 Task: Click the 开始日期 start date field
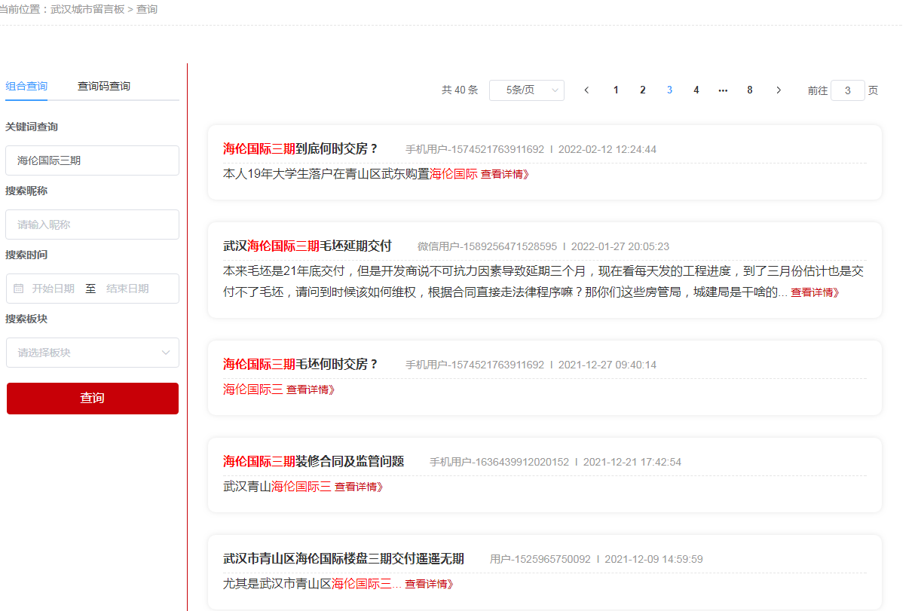53,289
